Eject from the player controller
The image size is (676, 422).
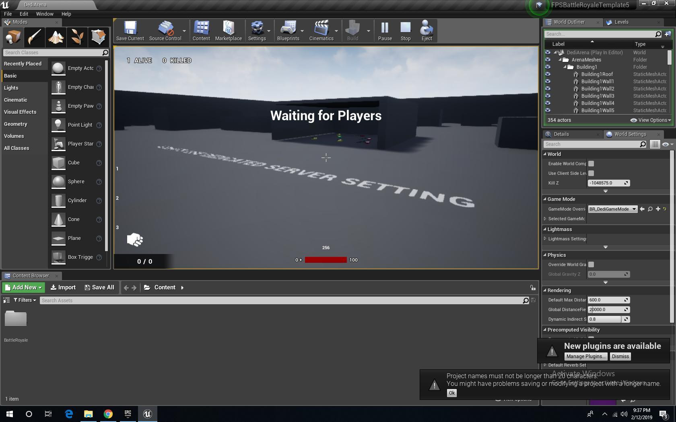(427, 31)
